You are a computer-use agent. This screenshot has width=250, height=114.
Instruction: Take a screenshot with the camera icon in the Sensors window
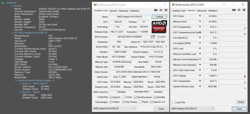click(234, 10)
